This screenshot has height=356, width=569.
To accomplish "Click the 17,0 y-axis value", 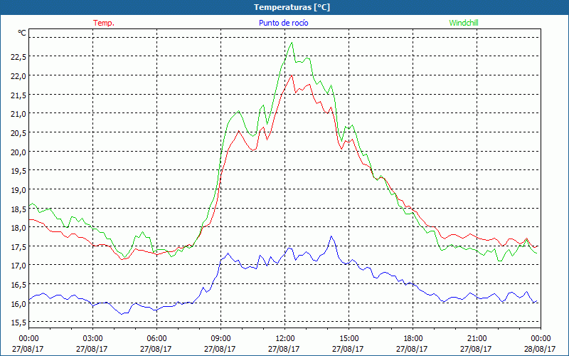I will point(18,266).
